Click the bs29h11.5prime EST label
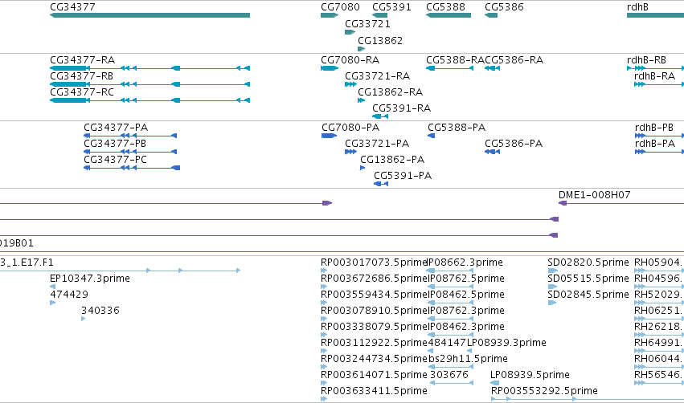The image size is (684, 403). (468, 359)
